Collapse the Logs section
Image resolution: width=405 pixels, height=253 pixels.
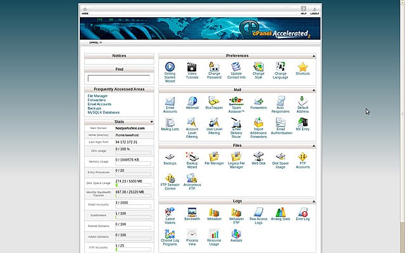(x=314, y=201)
